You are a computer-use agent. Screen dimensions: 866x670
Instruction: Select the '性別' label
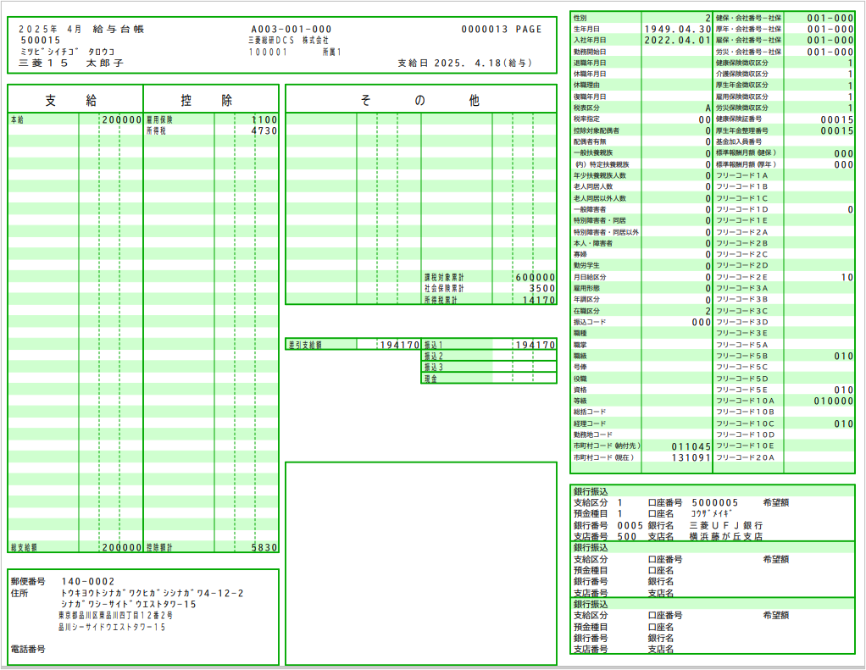[580, 19]
